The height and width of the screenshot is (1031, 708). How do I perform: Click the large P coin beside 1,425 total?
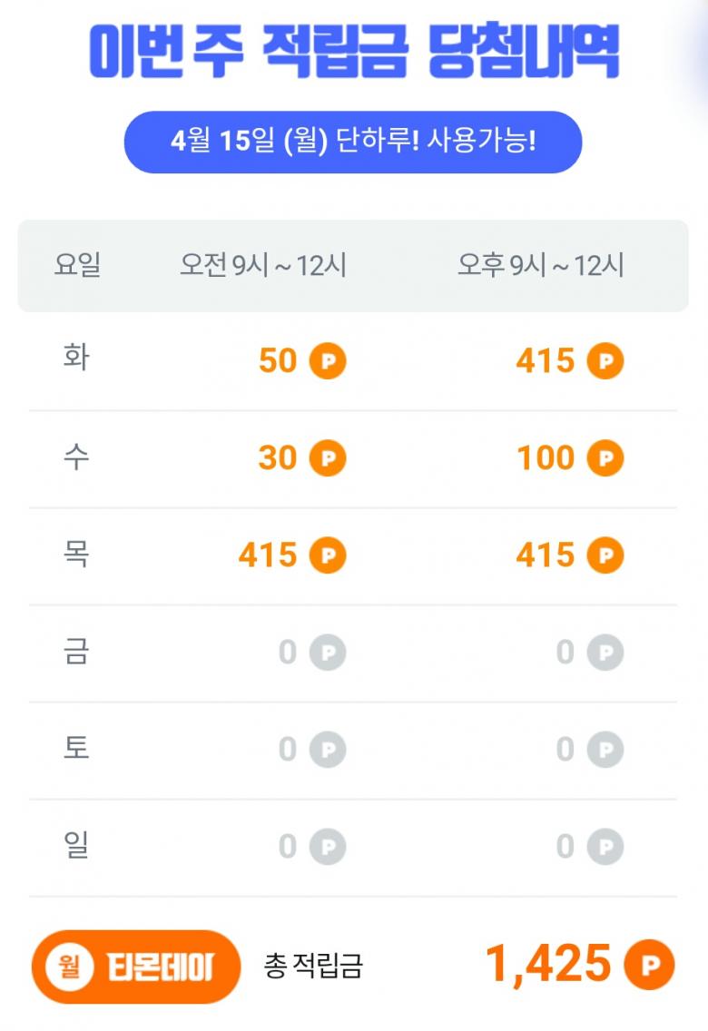pos(649,964)
